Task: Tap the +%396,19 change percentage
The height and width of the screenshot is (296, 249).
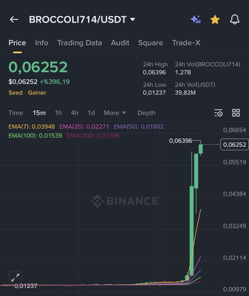Action: 55,82
